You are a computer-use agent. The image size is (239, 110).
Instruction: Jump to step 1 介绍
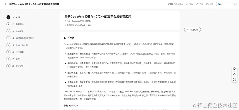[16, 17]
